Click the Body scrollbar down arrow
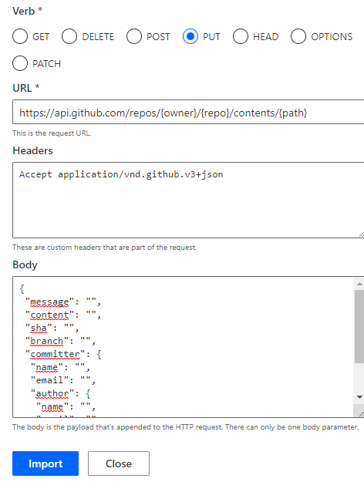This screenshot has width=364, height=482. pyautogui.click(x=359, y=397)
